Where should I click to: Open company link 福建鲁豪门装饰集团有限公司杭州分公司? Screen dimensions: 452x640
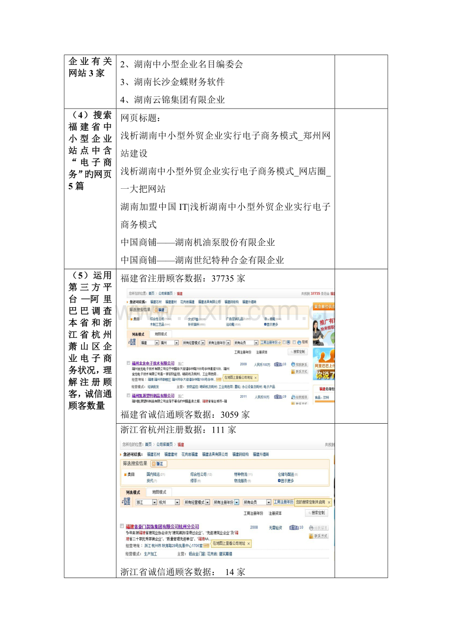point(162,526)
